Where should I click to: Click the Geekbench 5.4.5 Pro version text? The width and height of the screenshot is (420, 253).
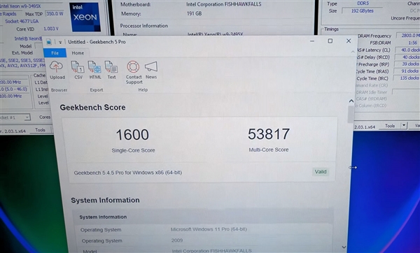click(x=128, y=173)
